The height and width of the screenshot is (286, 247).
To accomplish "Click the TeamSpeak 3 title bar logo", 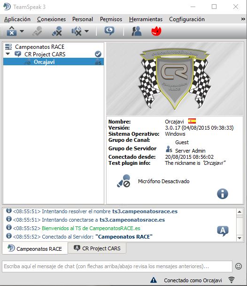I will [x=7, y=7].
